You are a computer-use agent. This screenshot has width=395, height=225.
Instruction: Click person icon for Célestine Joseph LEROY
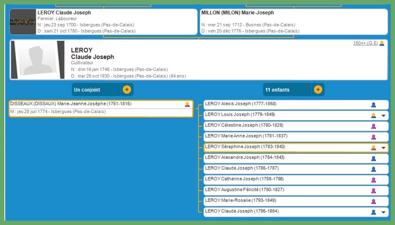pyautogui.click(x=373, y=126)
